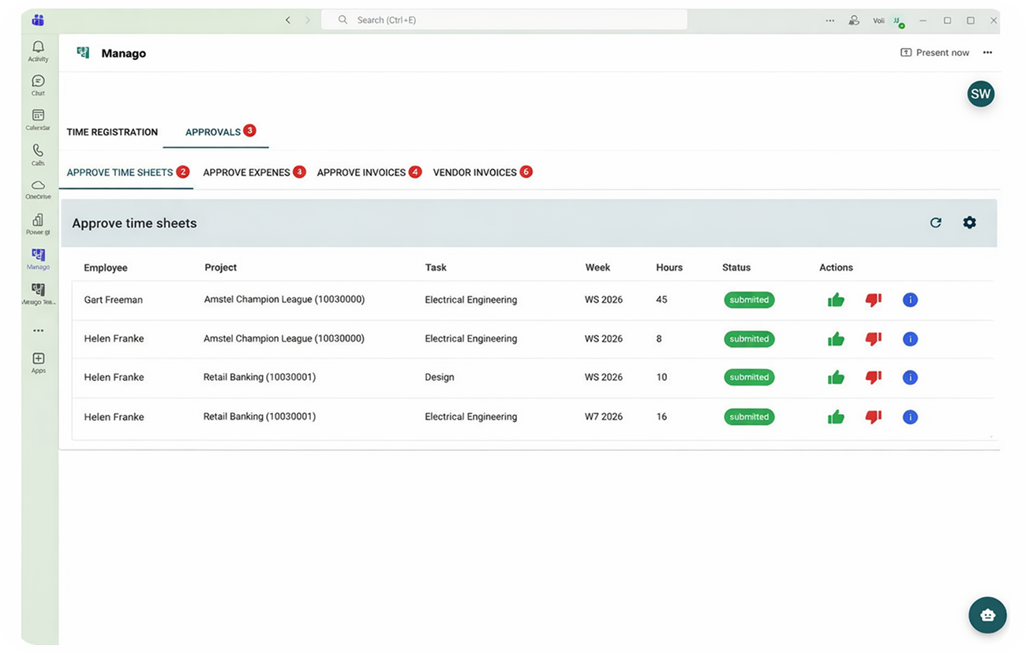The width and height of the screenshot is (1026, 653).
Task: Approve Gart Freeman's time sheet
Action: click(836, 300)
